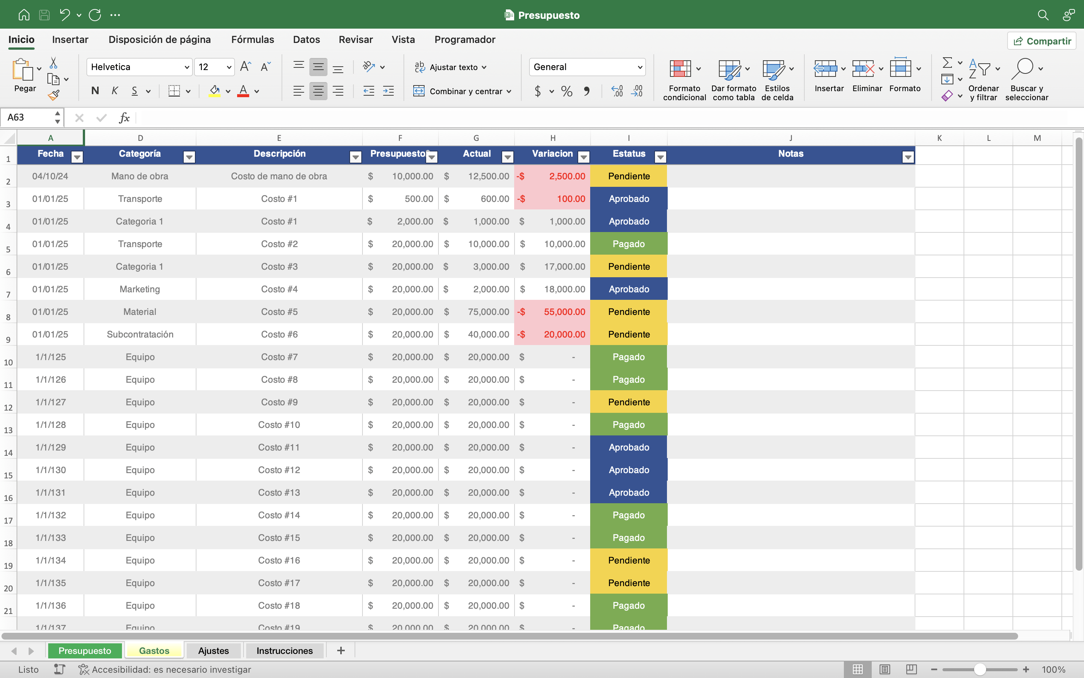1084x678 pixels.
Task: Align text right in the ribbon
Action: pyautogui.click(x=338, y=91)
